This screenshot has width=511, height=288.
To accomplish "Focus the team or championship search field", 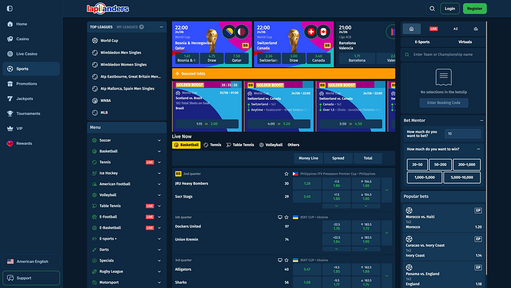I will point(444,54).
